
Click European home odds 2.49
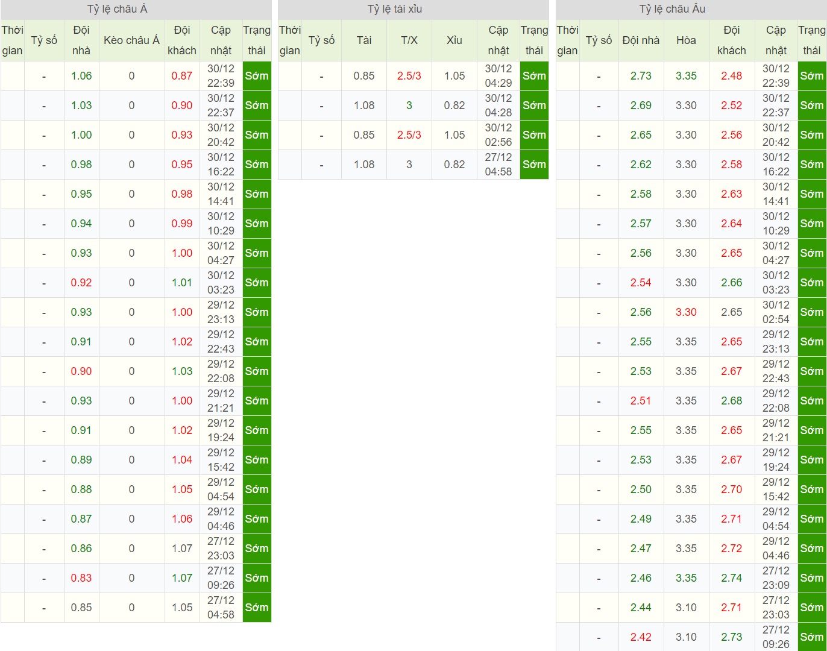(x=641, y=519)
